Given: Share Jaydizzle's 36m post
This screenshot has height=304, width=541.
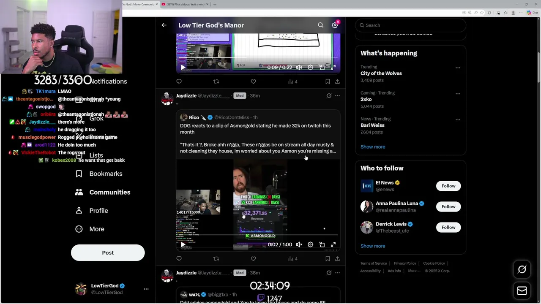Looking at the screenshot, I should [337, 259].
